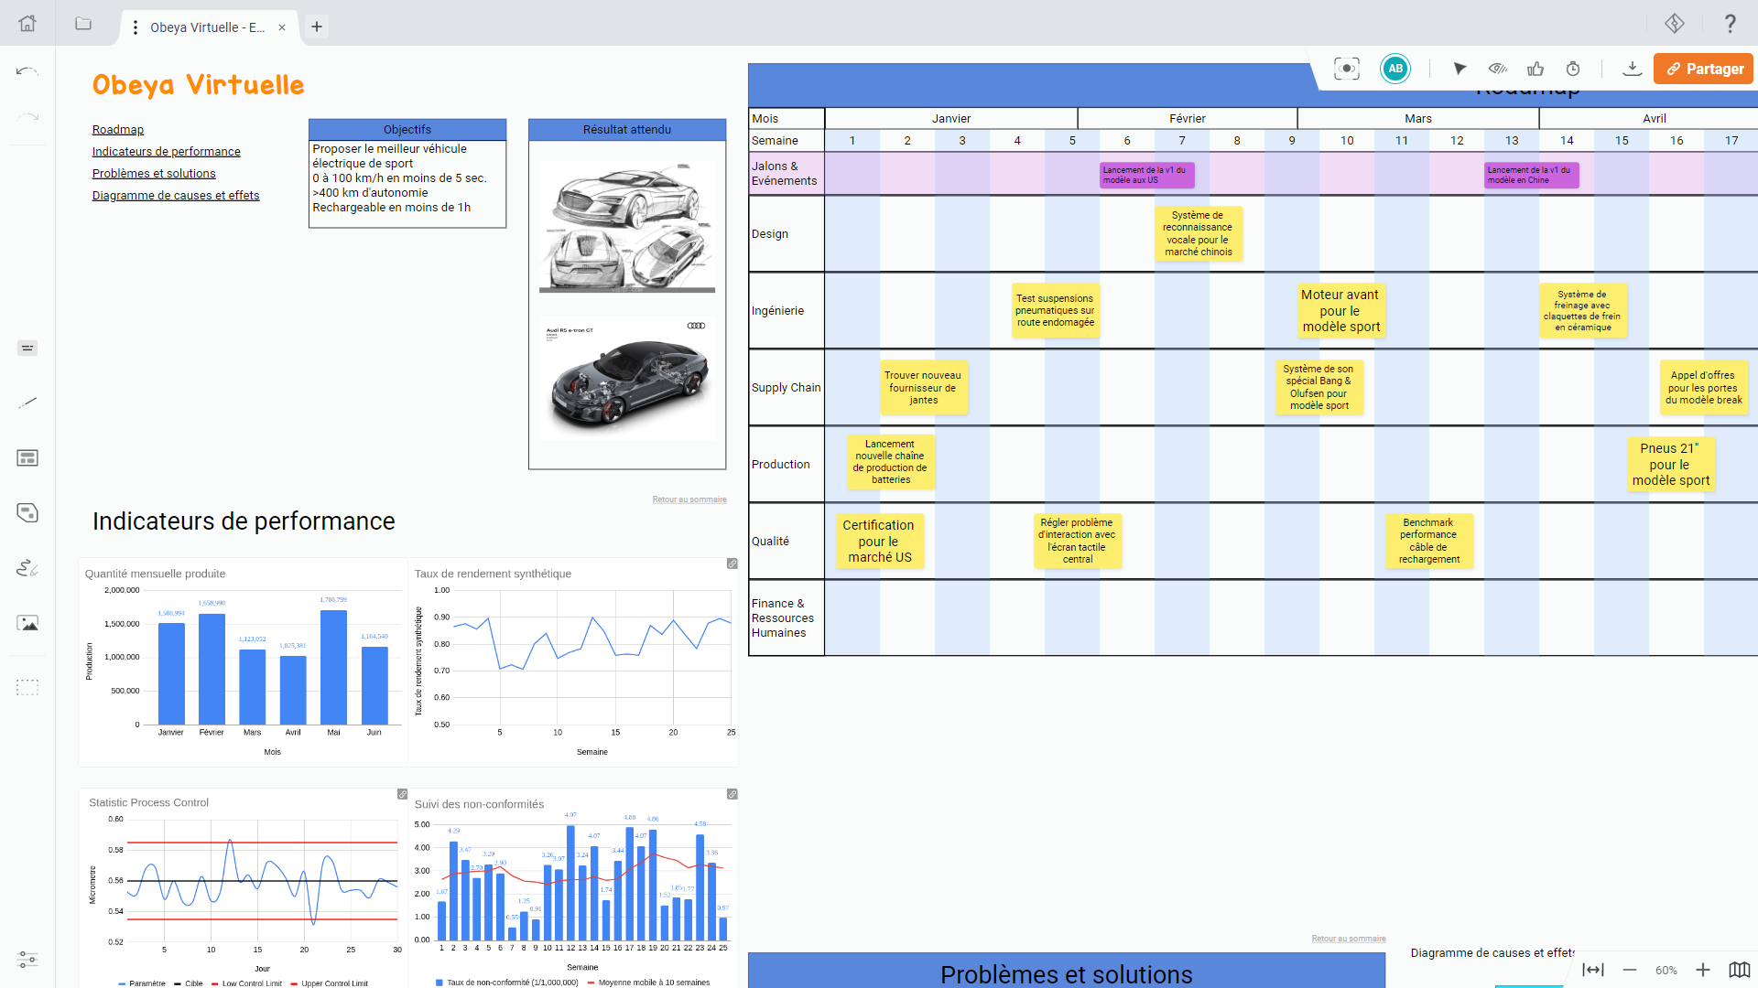Open board settings at sidebar bottom

pos(27,960)
